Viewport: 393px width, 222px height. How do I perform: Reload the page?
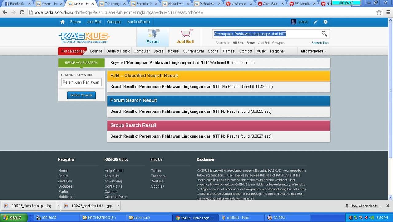click(22, 12)
